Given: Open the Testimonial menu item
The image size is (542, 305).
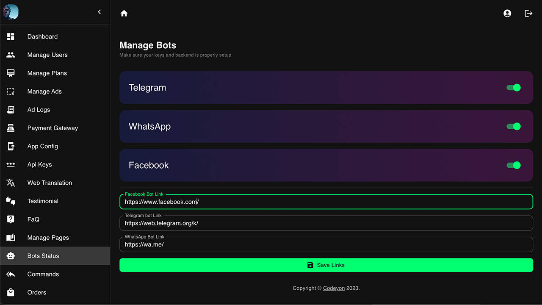Looking at the screenshot, I should point(55,201).
